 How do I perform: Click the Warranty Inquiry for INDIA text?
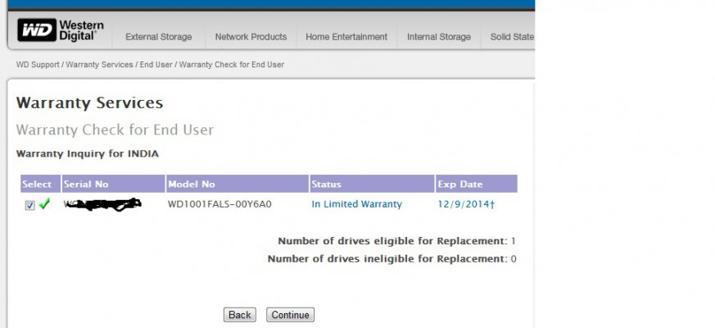click(87, 154)
